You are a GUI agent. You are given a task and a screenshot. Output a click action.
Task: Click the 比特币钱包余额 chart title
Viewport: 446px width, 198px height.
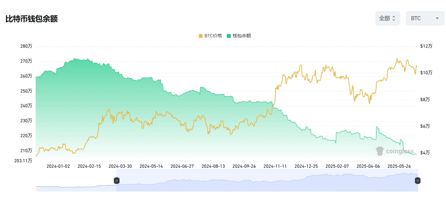coord(31,19)
